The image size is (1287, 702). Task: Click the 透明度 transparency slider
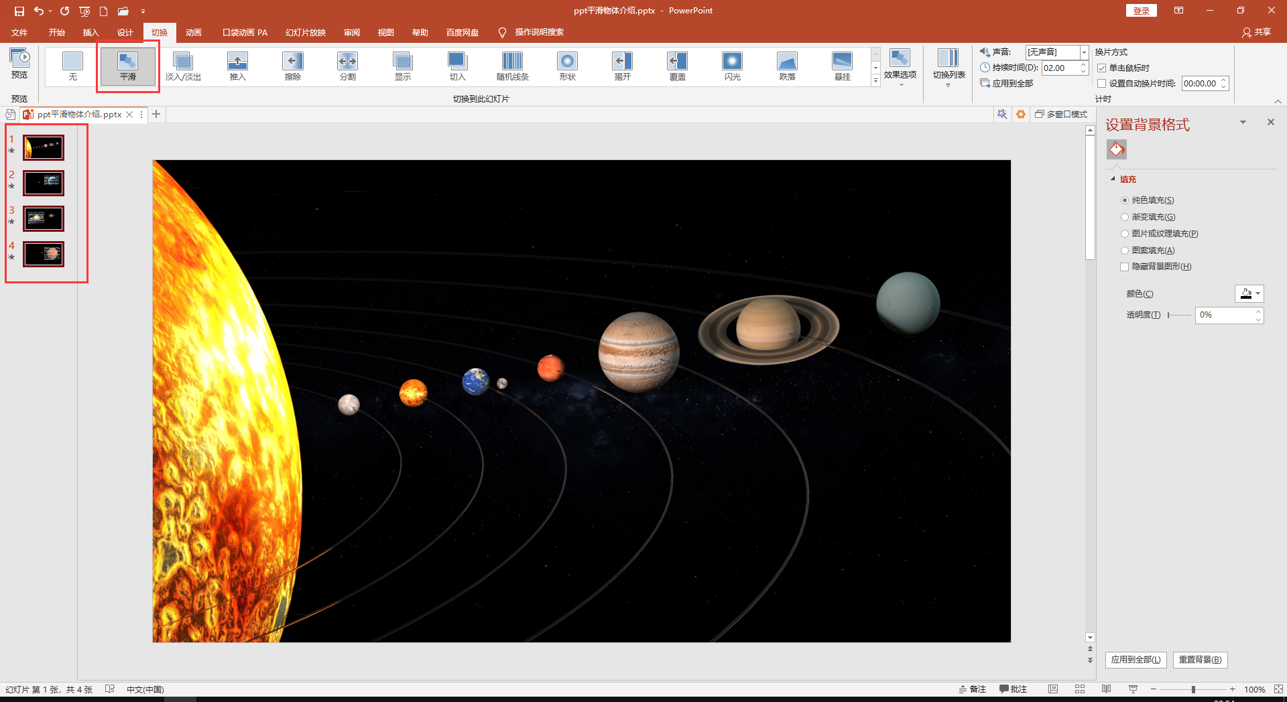click(1179, 315)
